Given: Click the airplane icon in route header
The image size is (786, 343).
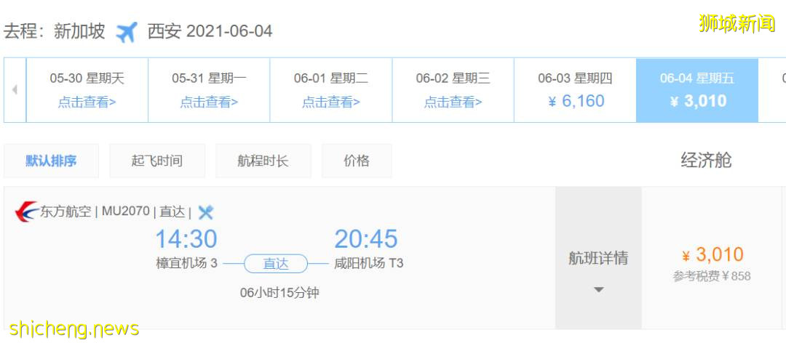Looking at the screenshot, I should point(126,31).
